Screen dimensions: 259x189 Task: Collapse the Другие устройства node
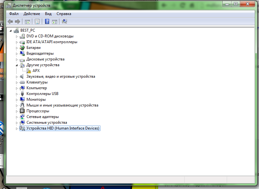[17, 65]
